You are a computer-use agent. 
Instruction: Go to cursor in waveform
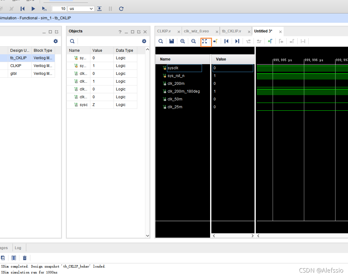pyautogui.click(x=215, y=41)
